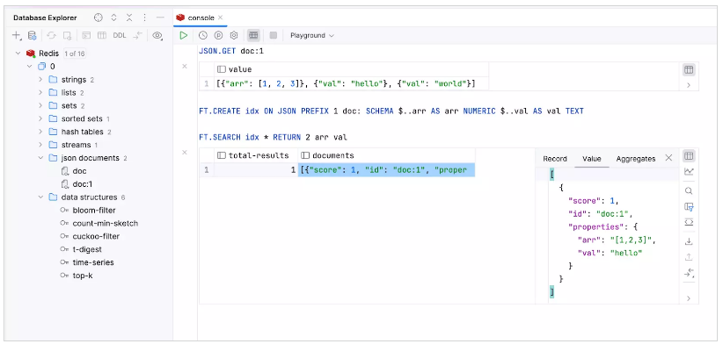Click table view icon of FT.SEARCH result
Image resolution: width=723 pixels, height=344 pixels.
pos(689,156)
